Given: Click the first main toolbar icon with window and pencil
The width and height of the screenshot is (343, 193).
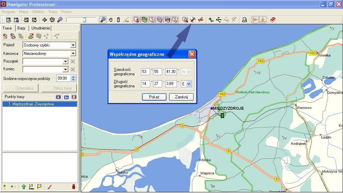Looking at the screenshot, I should point(8,20).
